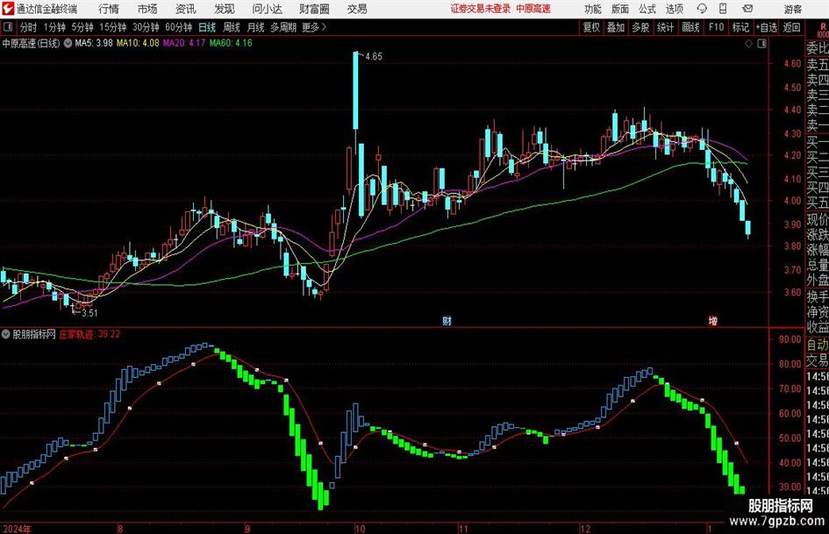Viewport: 829px width, 534px height.
Task: Open the 财富圈 menu
Action: click(314, 9)
